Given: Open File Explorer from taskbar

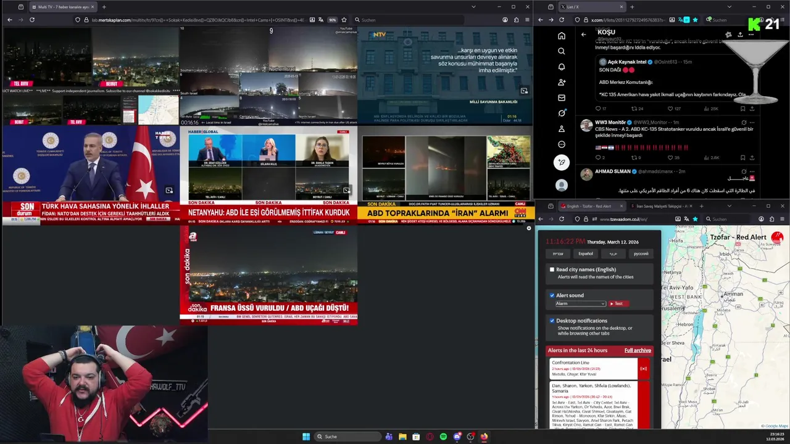Looking at the screenshot, I should coord(402,437).
